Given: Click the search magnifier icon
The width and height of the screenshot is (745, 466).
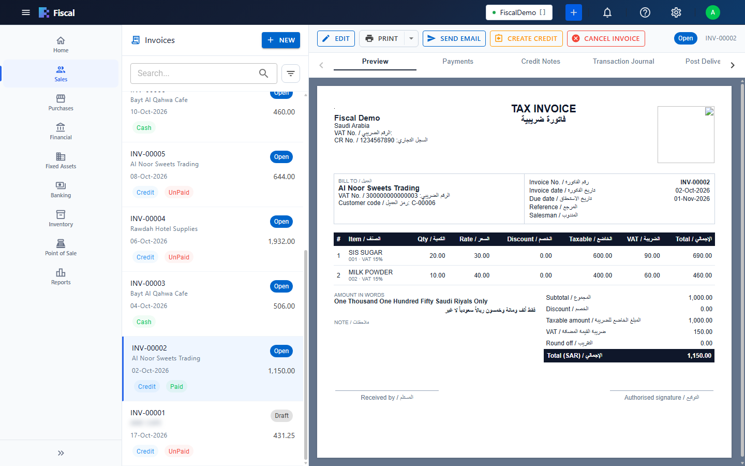Looking at the screenshot, I should [x=264, y=74].
